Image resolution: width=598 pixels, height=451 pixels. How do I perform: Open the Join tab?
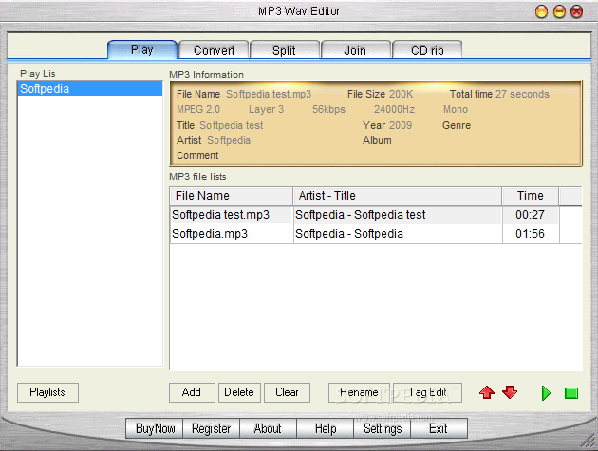355,50
